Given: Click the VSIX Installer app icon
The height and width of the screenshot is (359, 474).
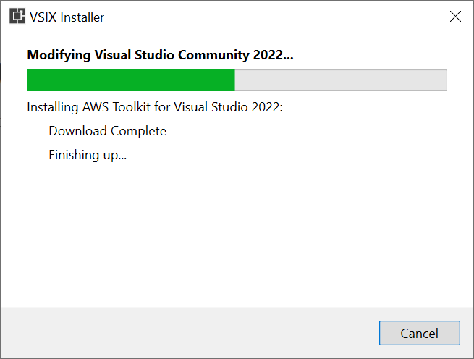Looking at the screenshot, I should (x=17, y=17).
